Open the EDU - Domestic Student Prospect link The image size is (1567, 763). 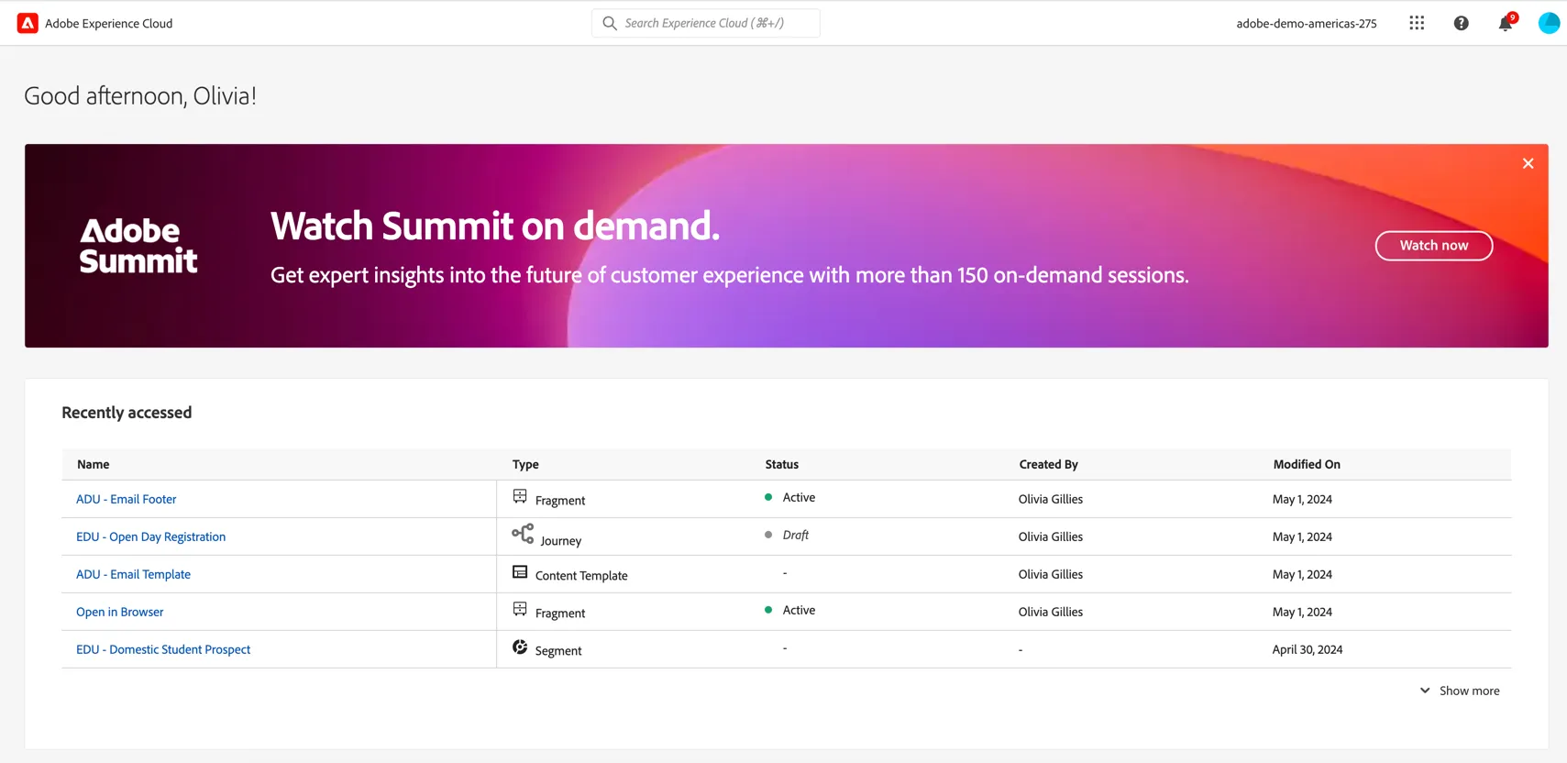[163, 649]
